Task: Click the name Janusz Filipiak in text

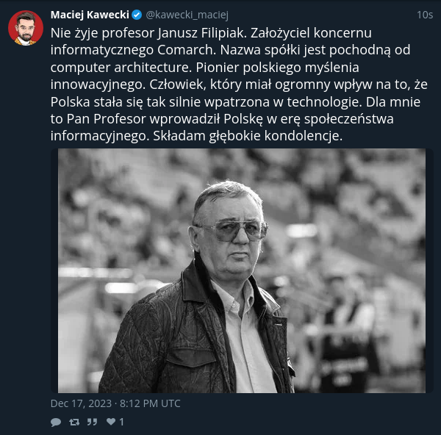Action: point(201,33)
